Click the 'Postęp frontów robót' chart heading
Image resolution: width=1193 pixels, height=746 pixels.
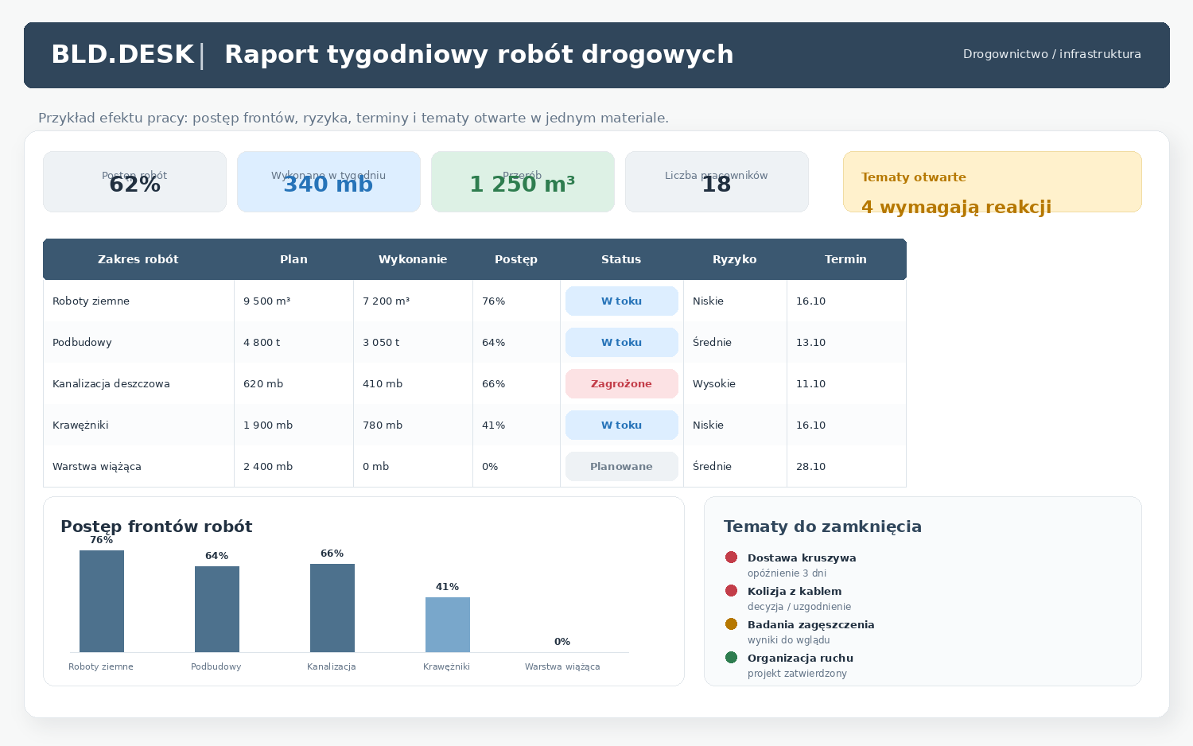(156, 526)
